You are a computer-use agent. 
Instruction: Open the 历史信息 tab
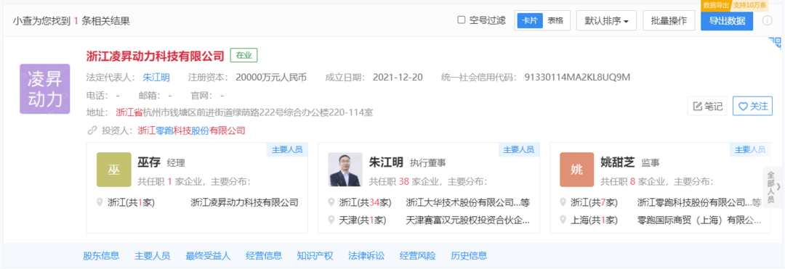click(469, 256)
